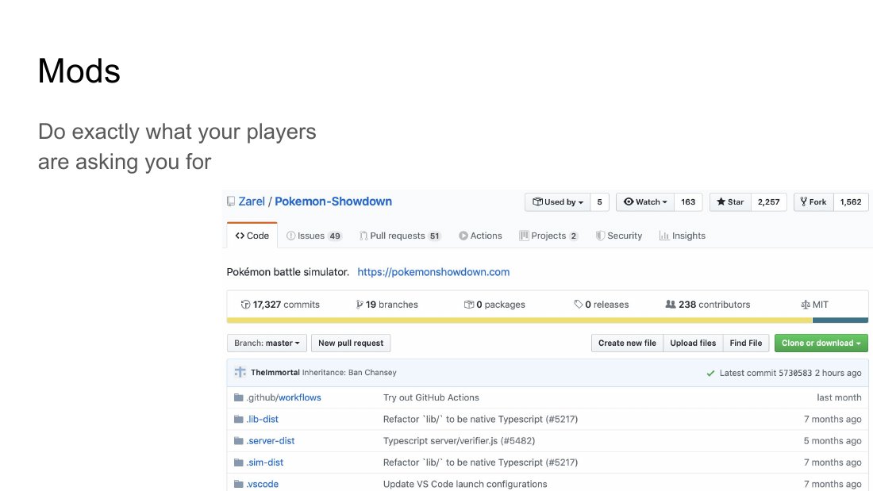The image size is (873, 491).
Task: Click the dark teal language bar segment
Action: (x=840, y=320)
